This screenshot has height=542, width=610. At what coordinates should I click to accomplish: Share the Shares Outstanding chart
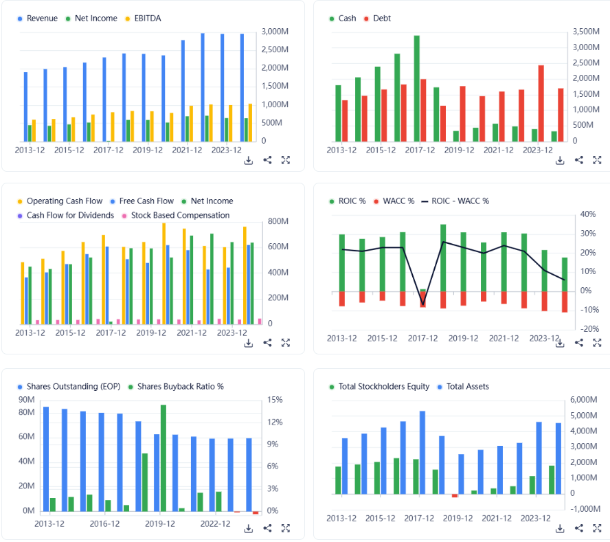tap(267, 528)
